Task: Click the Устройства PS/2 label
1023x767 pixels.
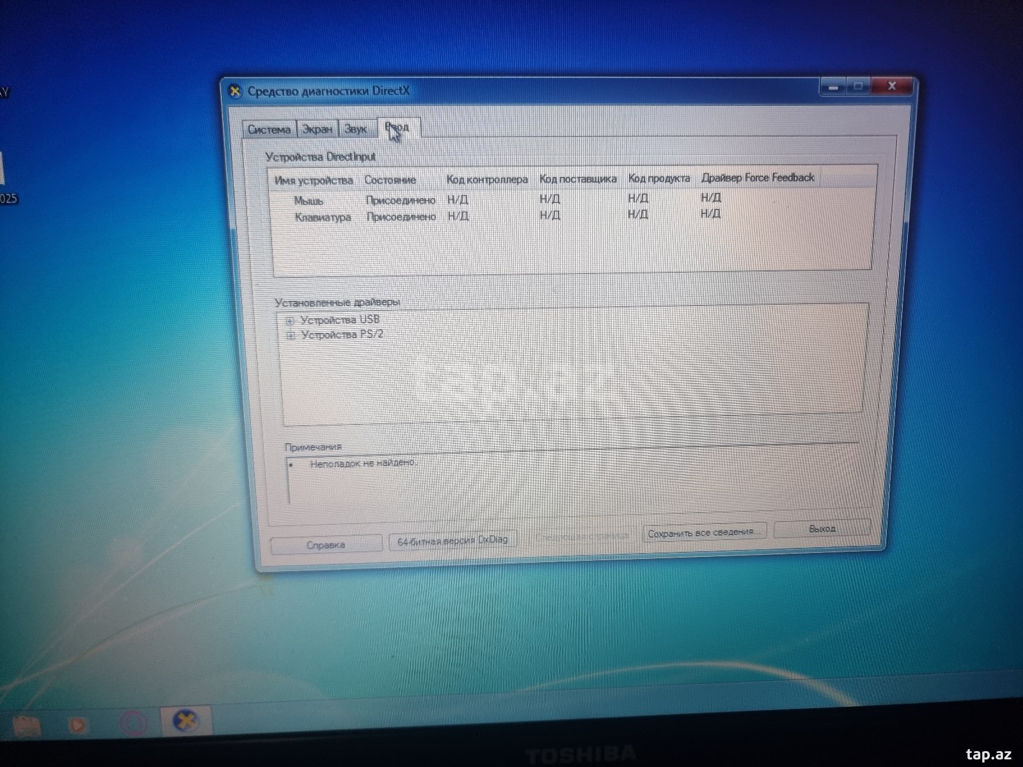Action: click(342, 334)
